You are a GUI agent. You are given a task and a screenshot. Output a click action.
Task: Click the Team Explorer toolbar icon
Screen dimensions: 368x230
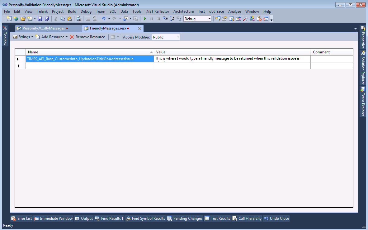click(x=232, y=19)
